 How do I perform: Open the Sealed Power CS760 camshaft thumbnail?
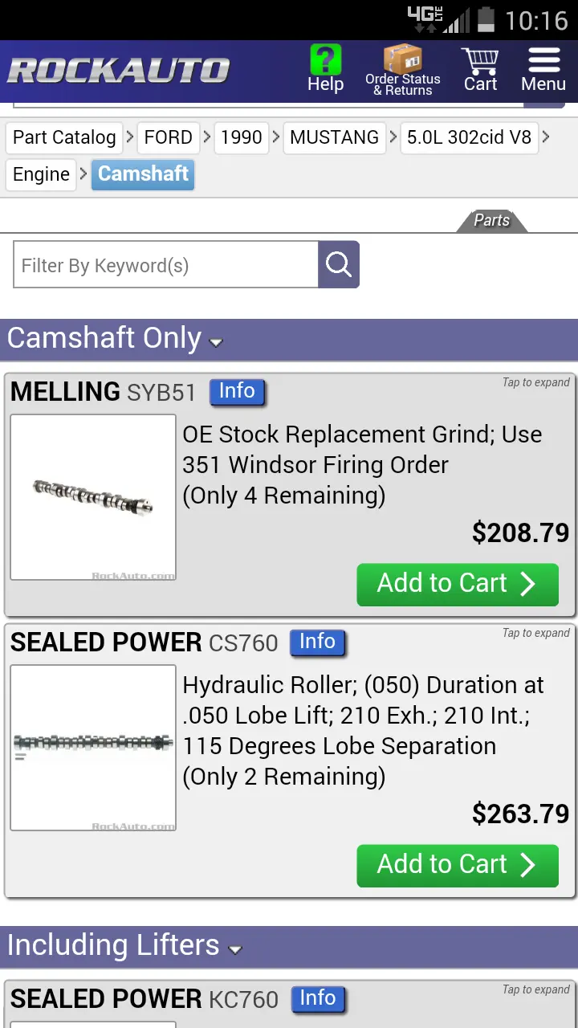click(93, 747)
